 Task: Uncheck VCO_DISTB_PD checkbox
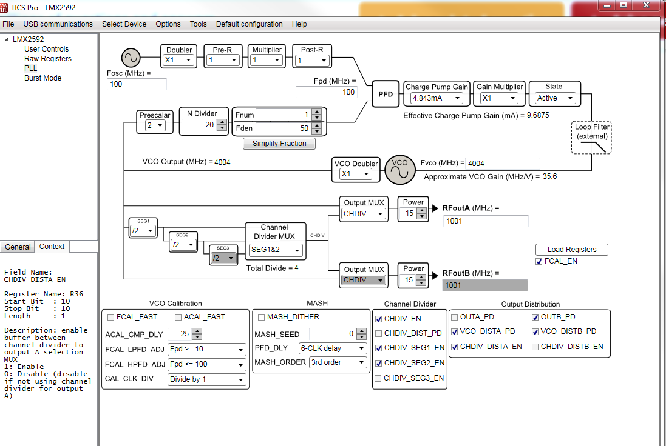(x=535, y=331)
